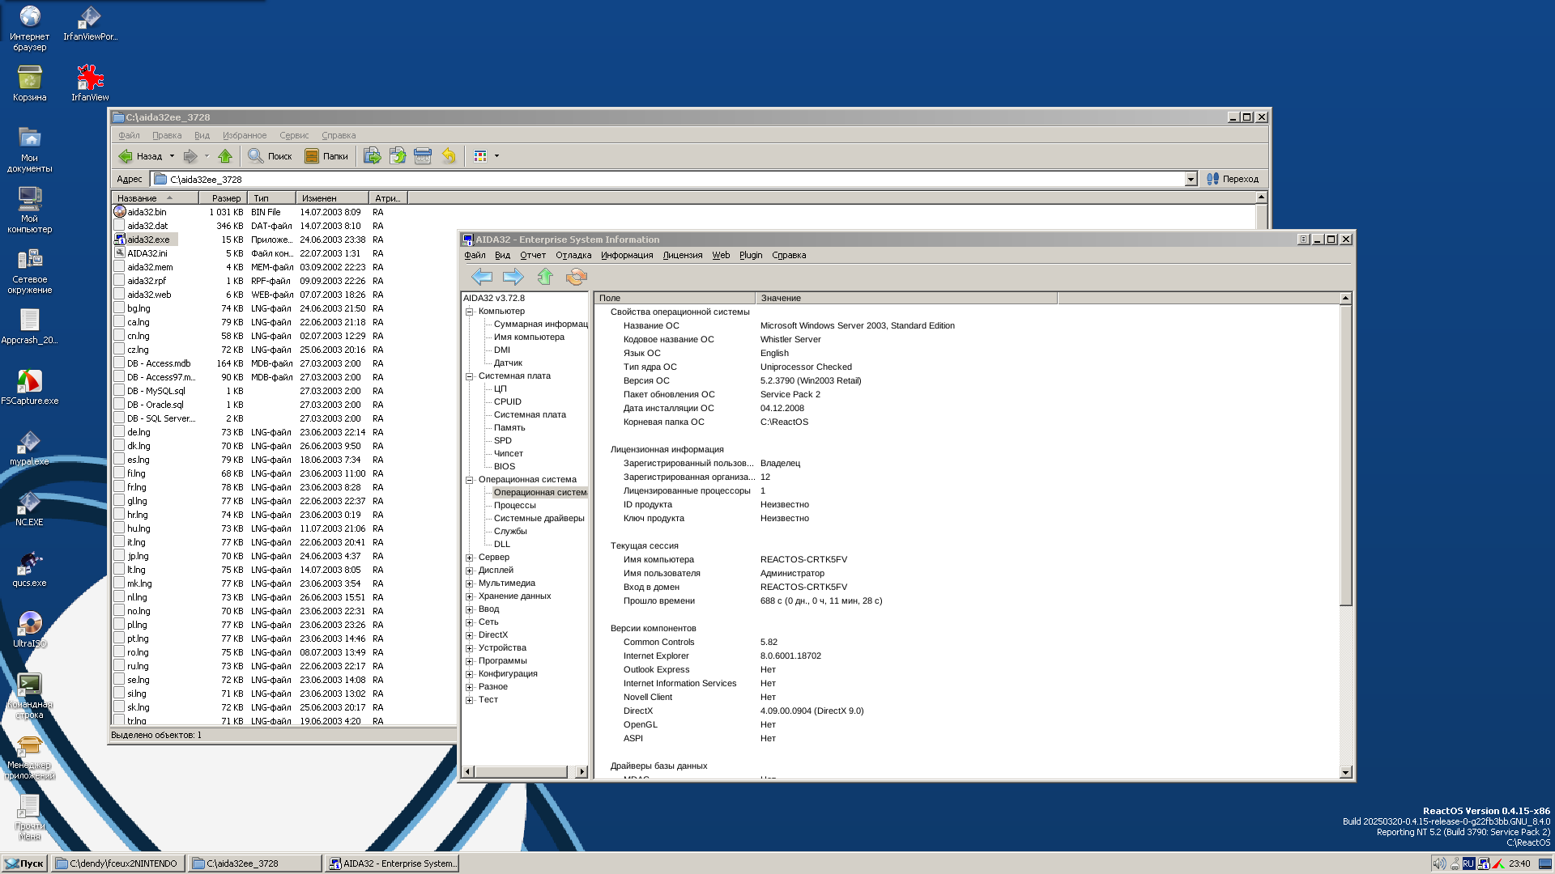Toggle the Папки folders pane button

(x=326, y=156)
